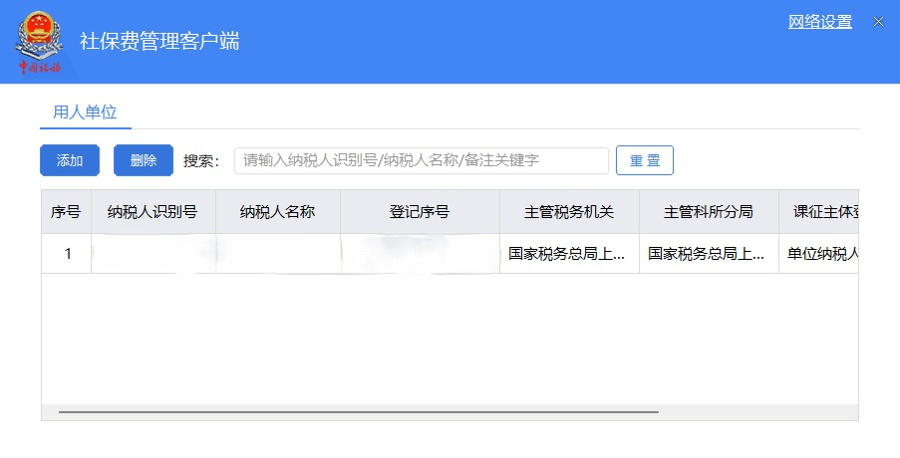
Task: Click the China Tax emblem logo
Action: click(x=39, y=43)
